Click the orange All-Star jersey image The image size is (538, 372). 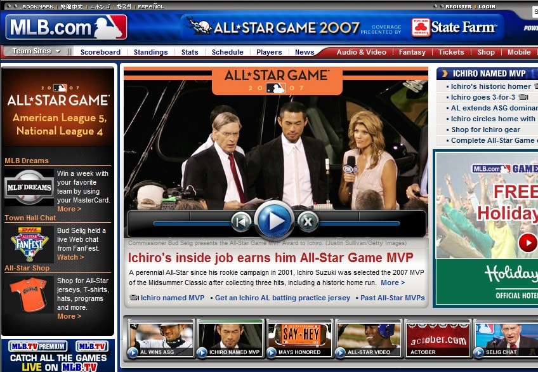[30, 295]
